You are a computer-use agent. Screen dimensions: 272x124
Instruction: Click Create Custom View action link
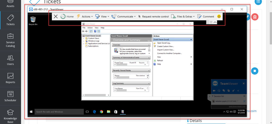(x=165, y=46)
